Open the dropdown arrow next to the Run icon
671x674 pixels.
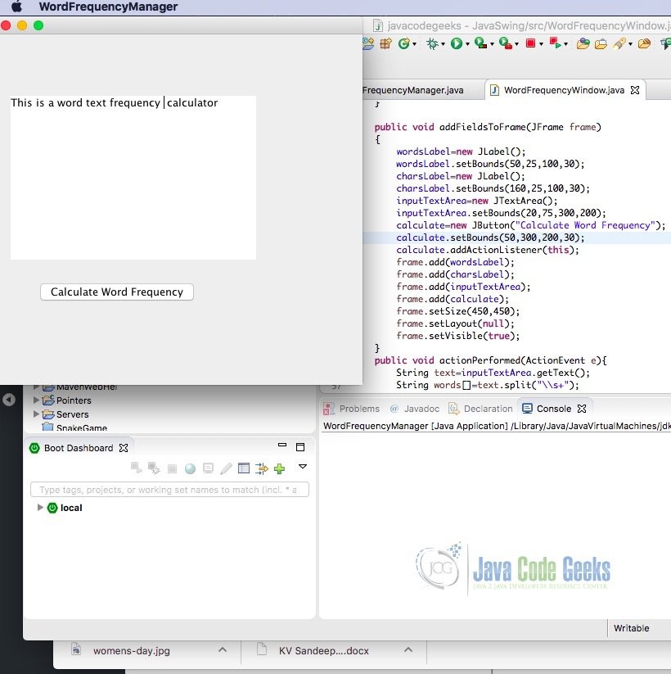point(467,43)
